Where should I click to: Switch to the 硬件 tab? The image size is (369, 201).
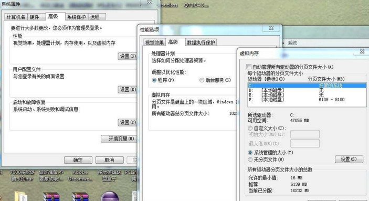36,17
